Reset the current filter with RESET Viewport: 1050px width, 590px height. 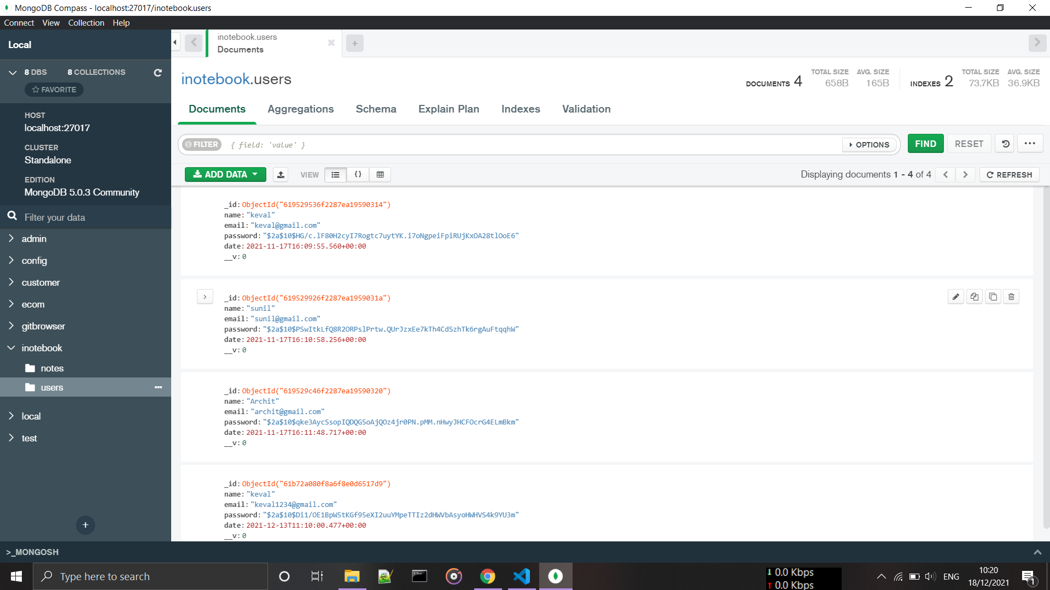pos(969,143)
